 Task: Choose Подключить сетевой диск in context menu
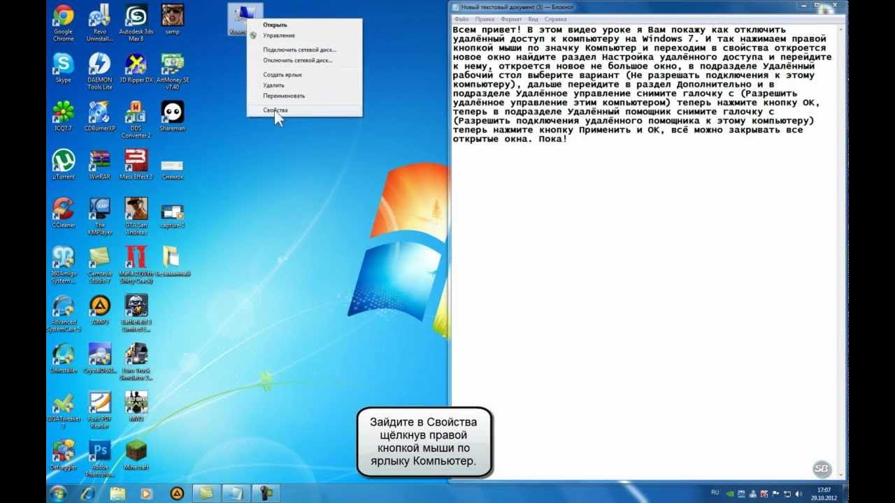(304, 50)
